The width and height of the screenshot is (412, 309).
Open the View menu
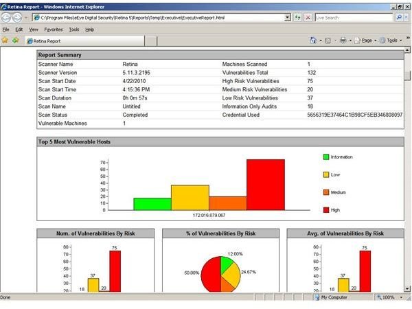click(x=34, y=30)
